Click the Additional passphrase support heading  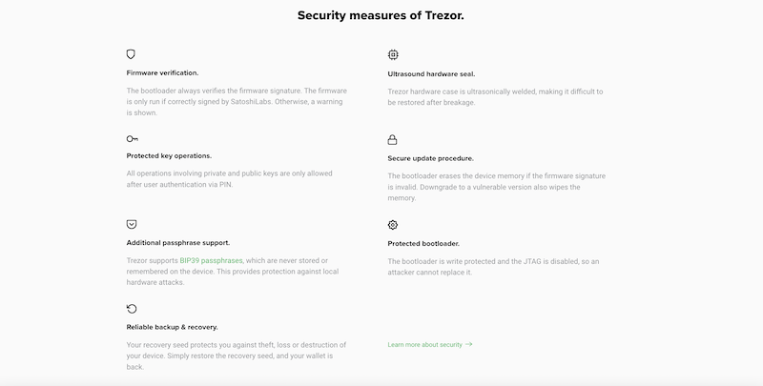tap(178, 243)
